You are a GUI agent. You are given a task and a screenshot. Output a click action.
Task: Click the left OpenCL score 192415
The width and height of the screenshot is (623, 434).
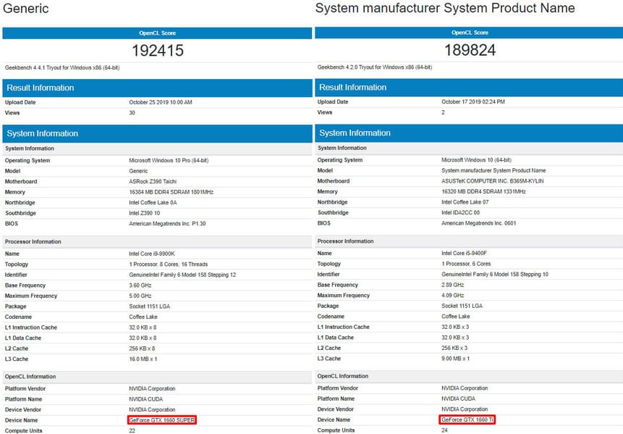click(158, 51)
